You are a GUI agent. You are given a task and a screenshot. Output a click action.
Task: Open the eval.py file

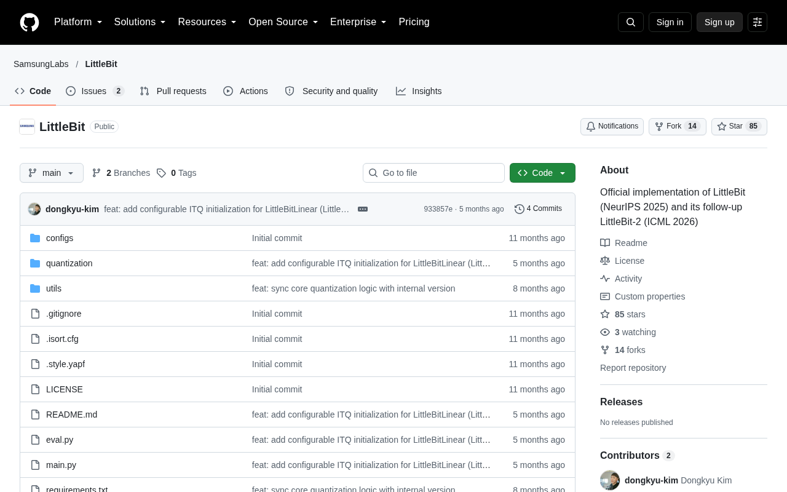click(60, 440)
